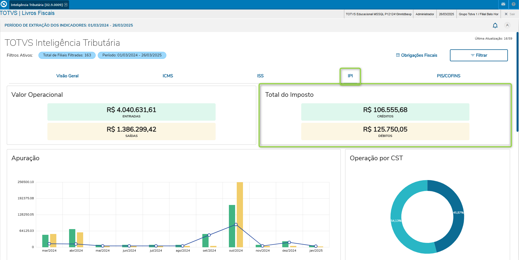Image resolution: width=519 pixels, height=260 pixels.
Task: Click the line data point at jun/2024
Action: point(129,246)
